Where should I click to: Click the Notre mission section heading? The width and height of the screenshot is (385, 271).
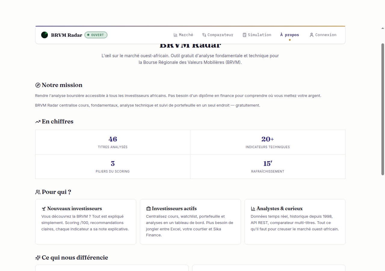(x=62, y=85)
